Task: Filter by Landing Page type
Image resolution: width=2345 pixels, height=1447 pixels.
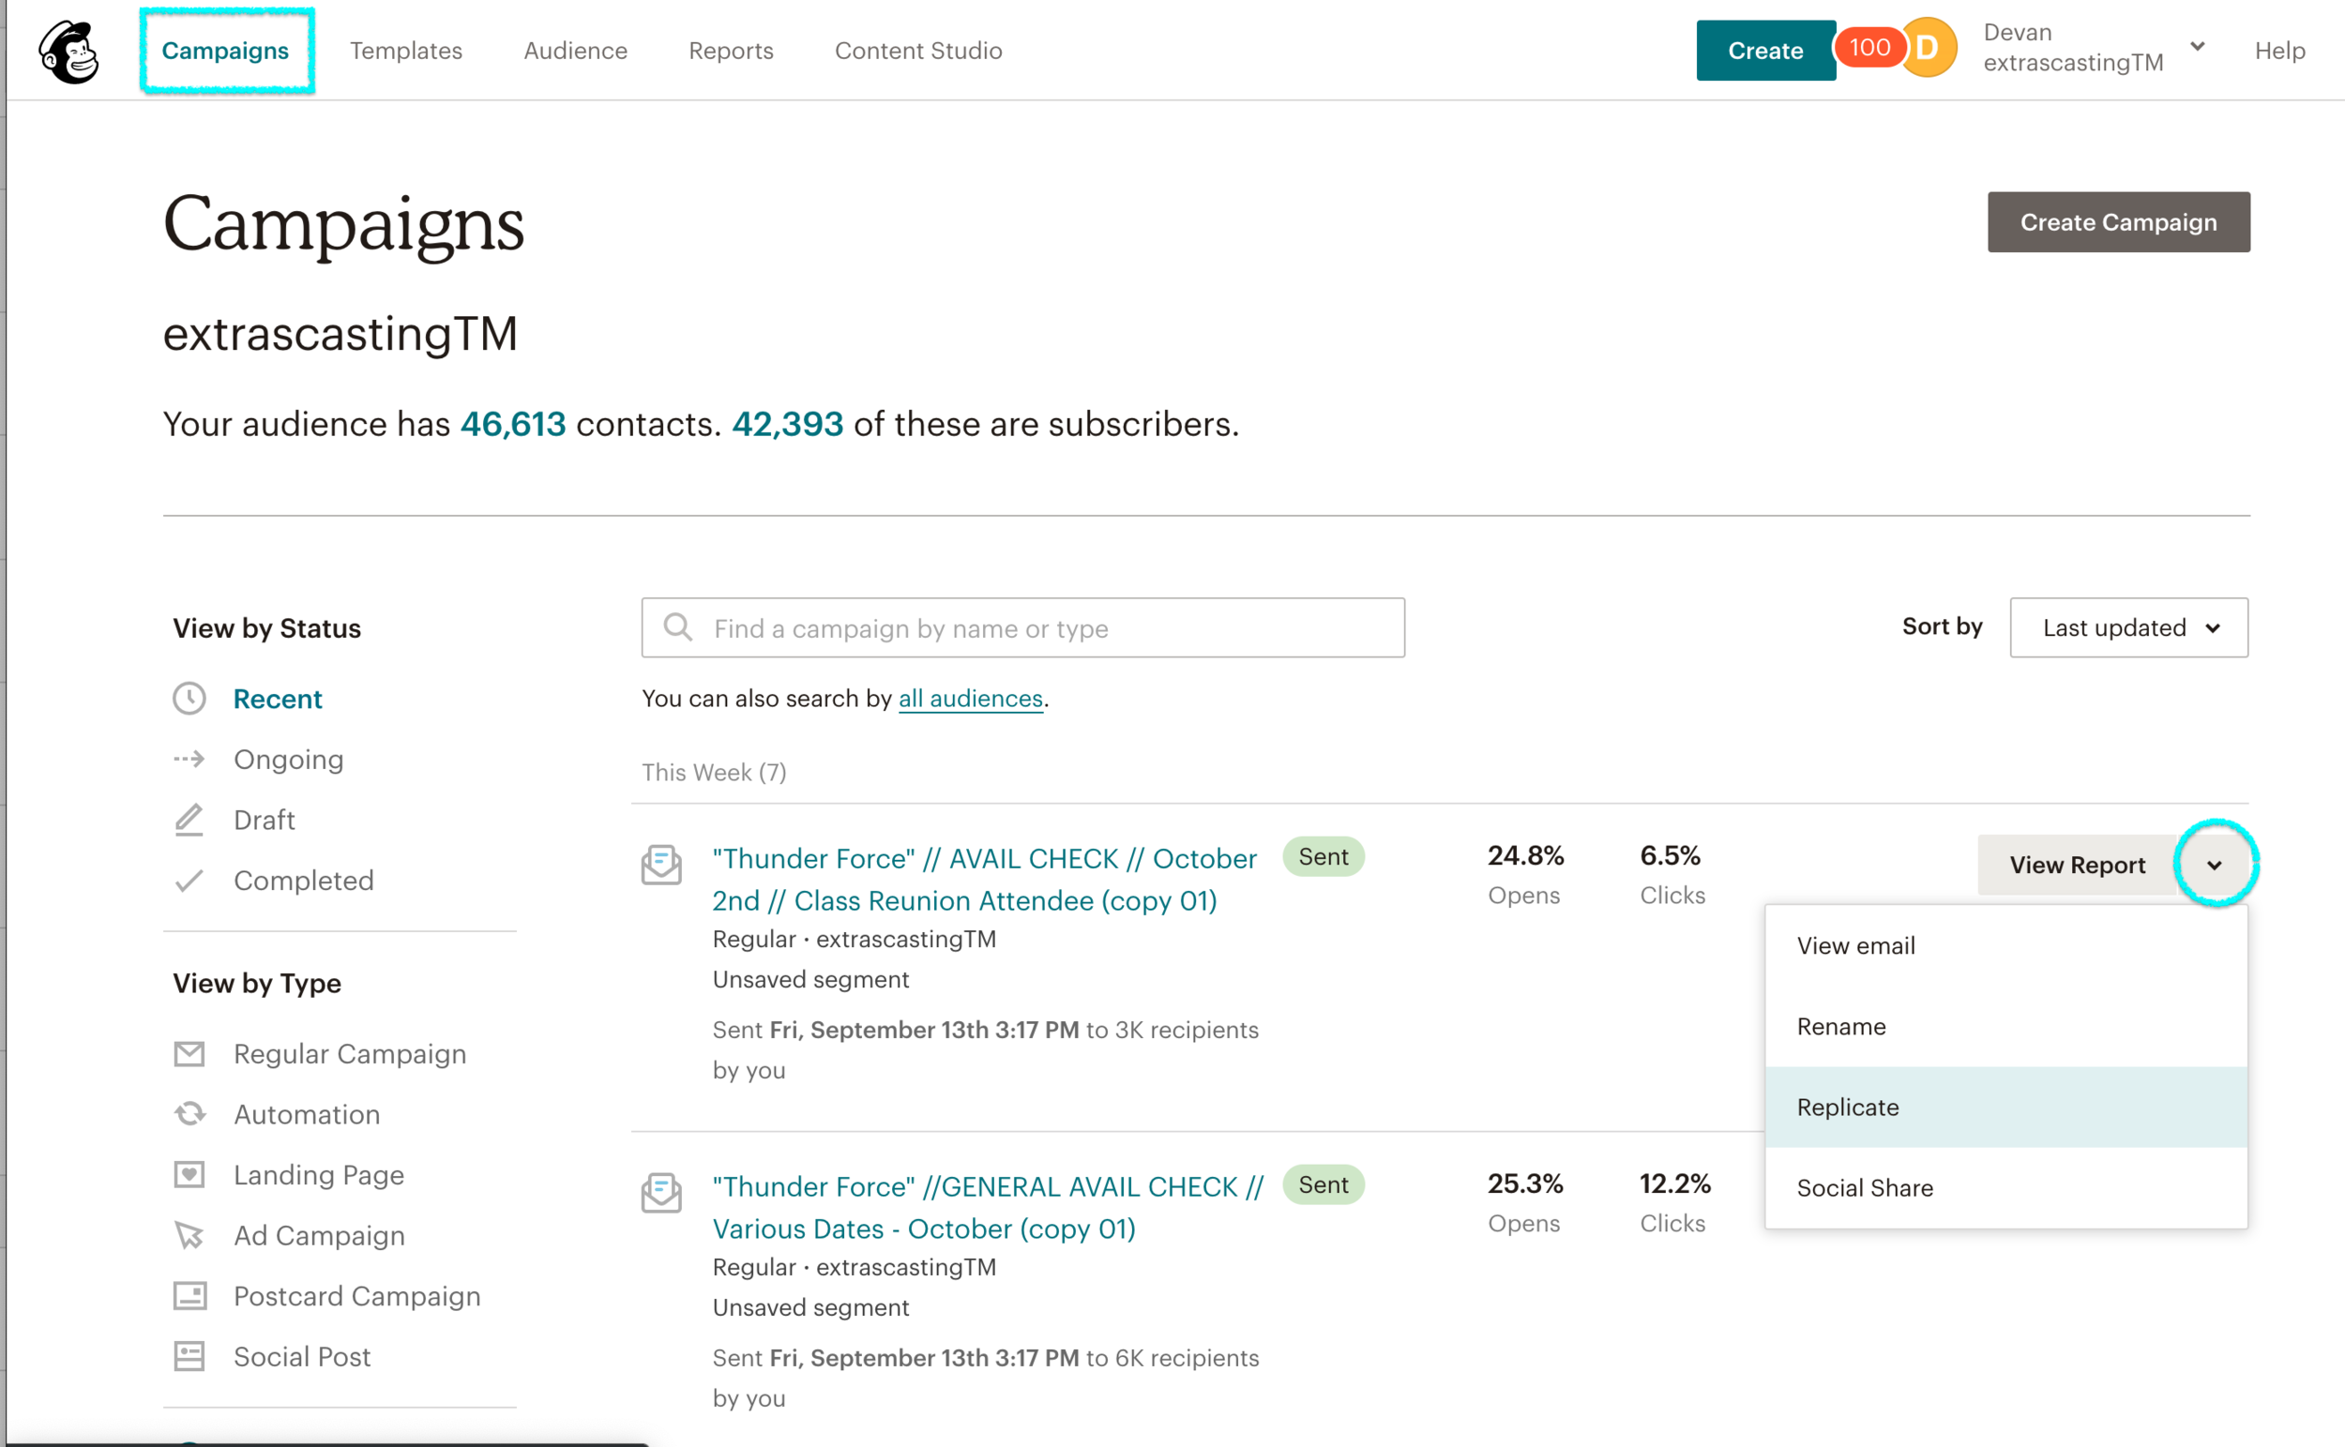Action: [319, 1174]
